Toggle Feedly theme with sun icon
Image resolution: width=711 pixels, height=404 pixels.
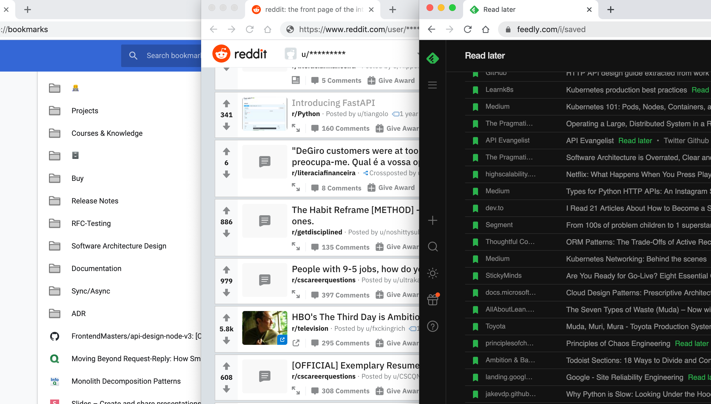pos(432,273)
